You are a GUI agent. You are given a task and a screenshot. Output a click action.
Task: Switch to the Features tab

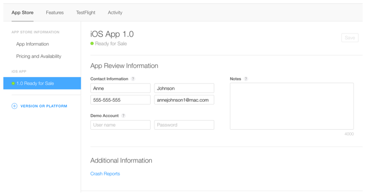tap(54, 12)
